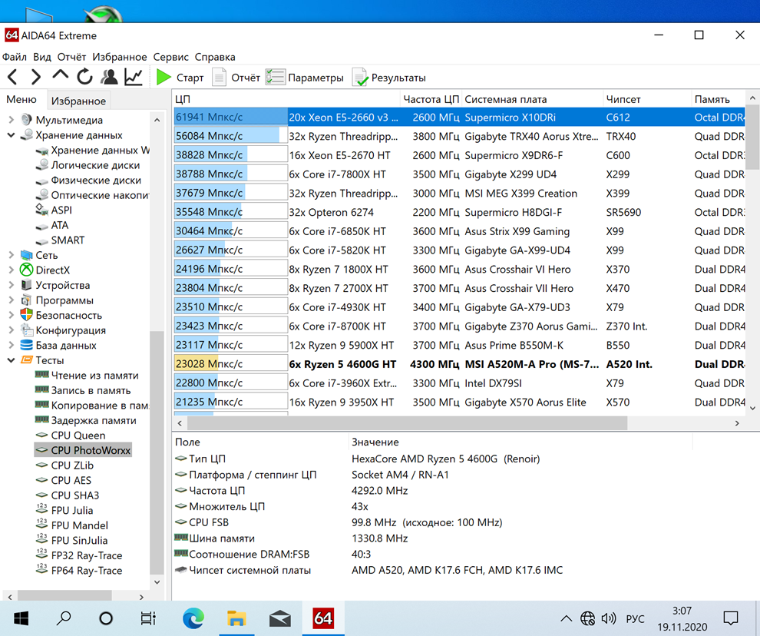
Task: Click the results table horizontal scrollbar
Action: coord(407,423)
